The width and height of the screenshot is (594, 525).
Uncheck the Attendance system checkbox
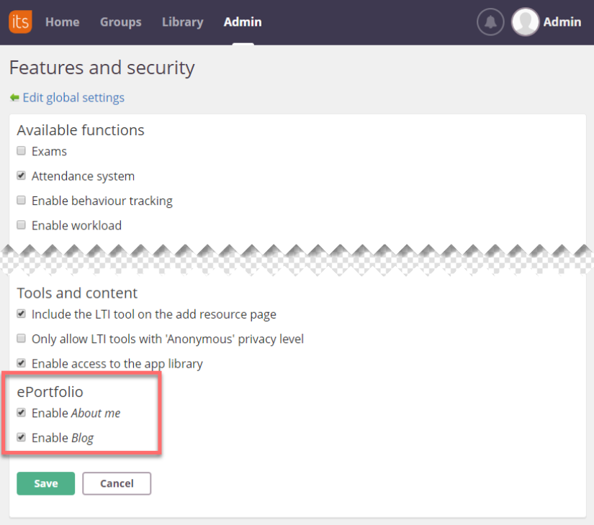click(x=22, y=175)
